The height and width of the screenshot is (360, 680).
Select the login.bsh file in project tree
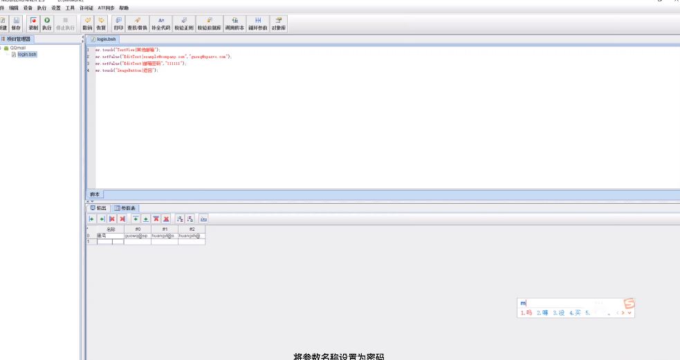point(27,54)
